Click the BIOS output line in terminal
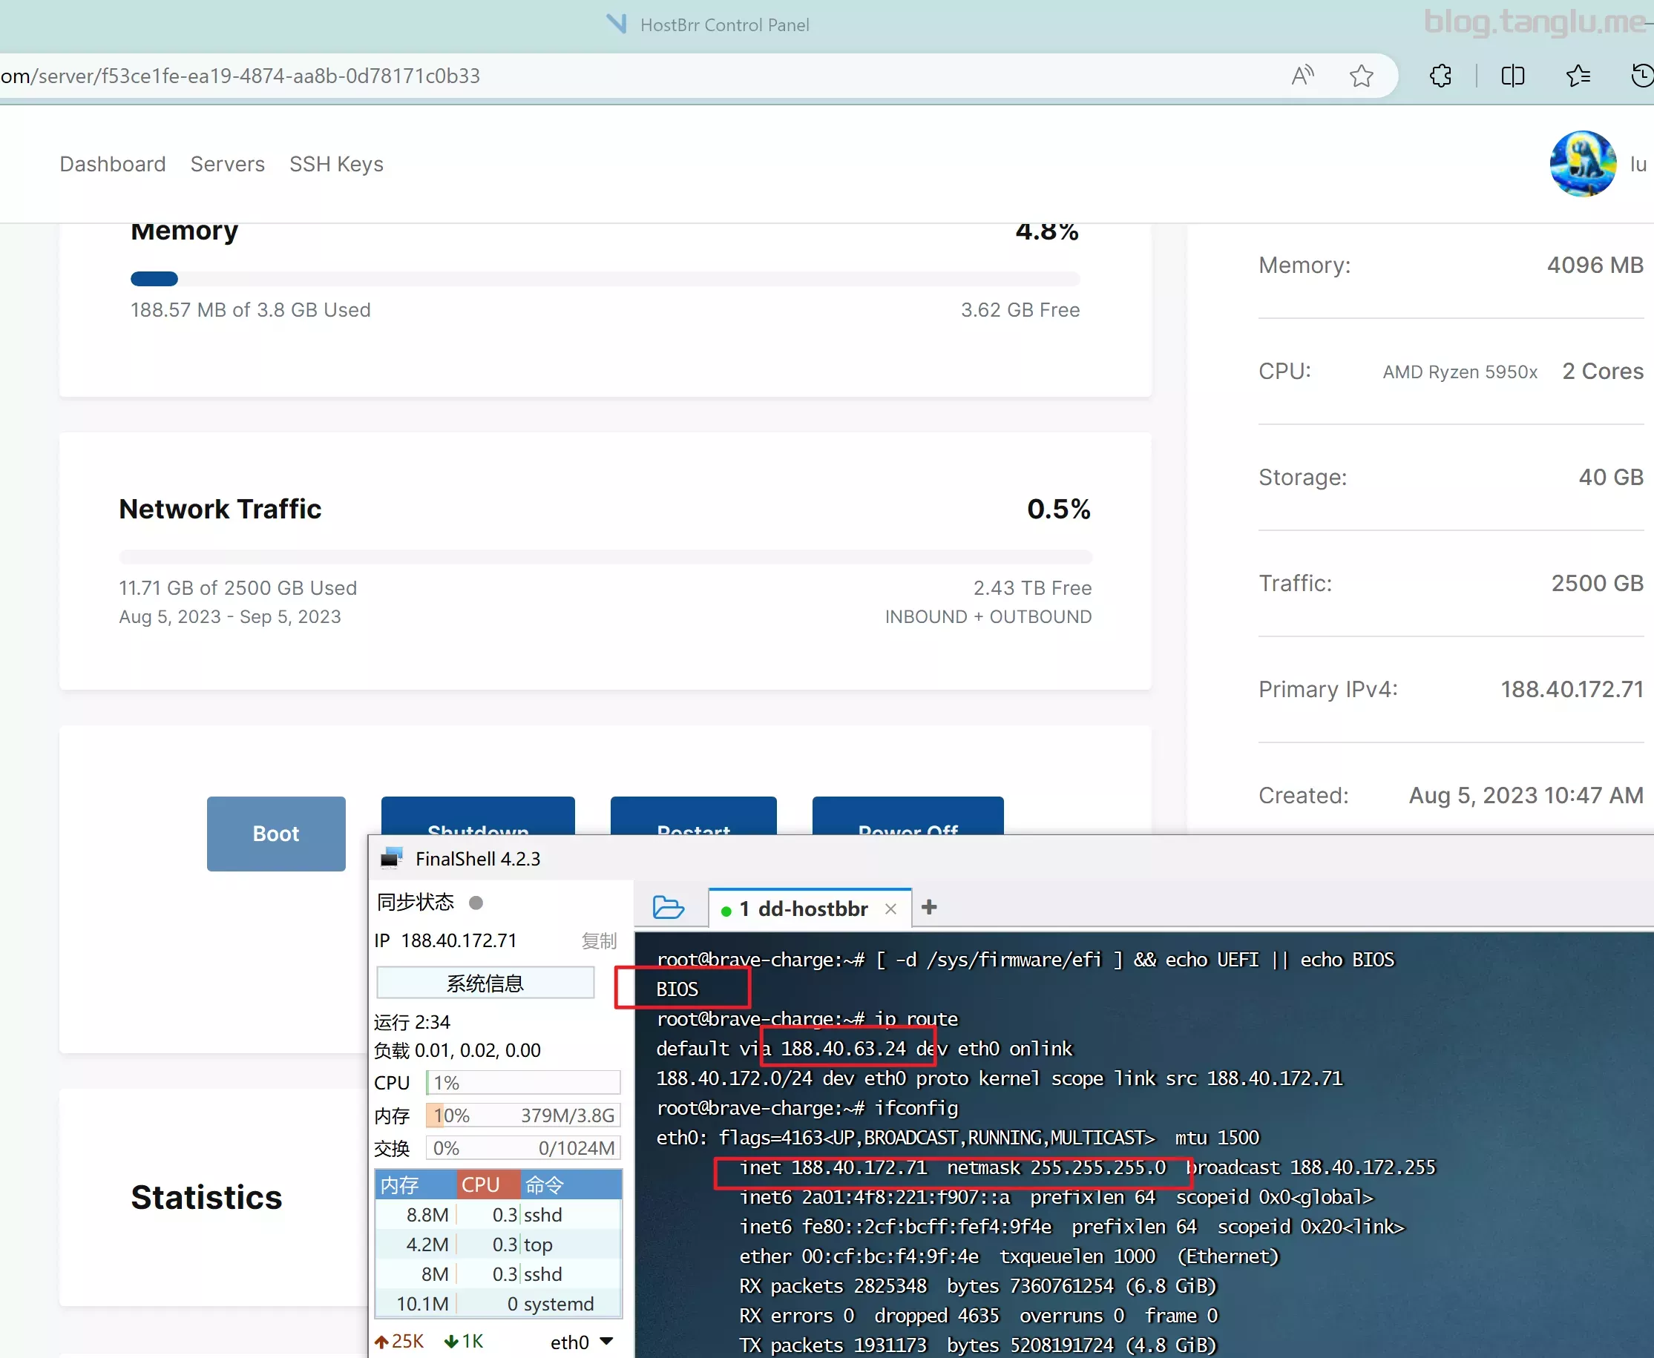 [x=677, y=989]
